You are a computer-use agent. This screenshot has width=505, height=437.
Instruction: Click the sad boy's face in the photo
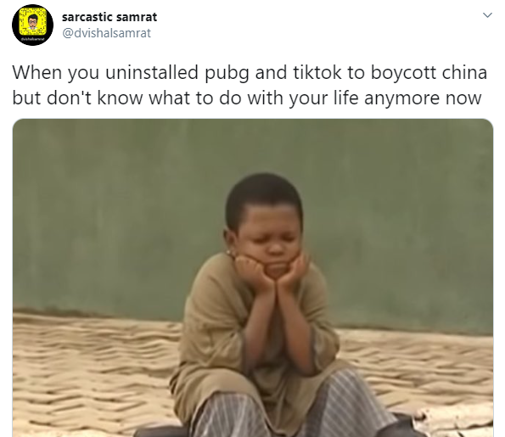click(270, 238)
